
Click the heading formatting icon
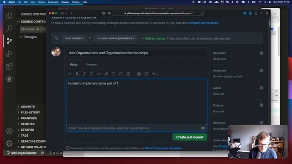(70, 74)
